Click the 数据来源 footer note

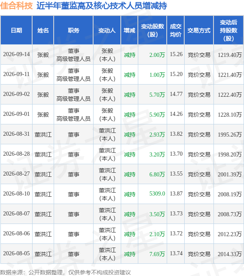coord(65,272)
